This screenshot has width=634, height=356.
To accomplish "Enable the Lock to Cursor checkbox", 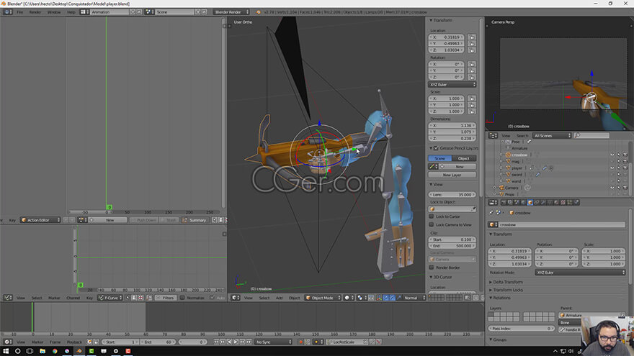I will point(432,216).
